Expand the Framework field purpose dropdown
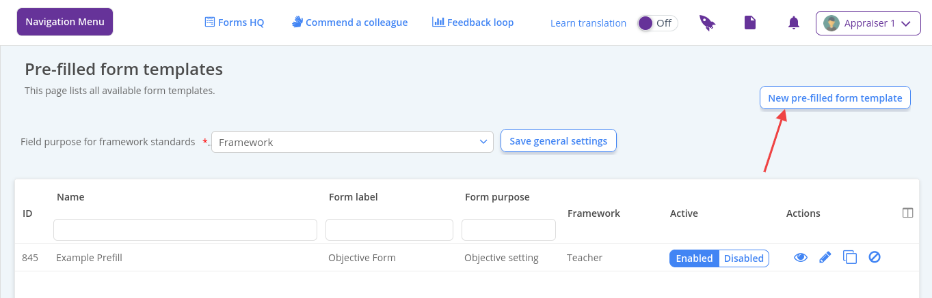The height and width of the screenshot is (298, 932). (x=352, y=142)
